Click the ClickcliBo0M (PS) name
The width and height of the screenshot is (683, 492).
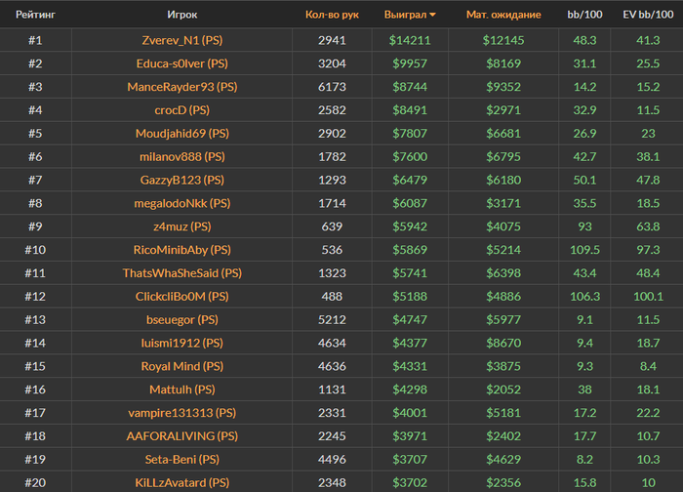[182, 297]
